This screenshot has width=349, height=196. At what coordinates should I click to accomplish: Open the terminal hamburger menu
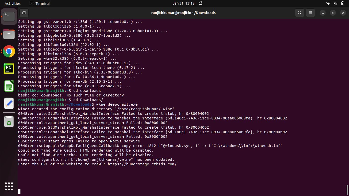click(310, 13)
